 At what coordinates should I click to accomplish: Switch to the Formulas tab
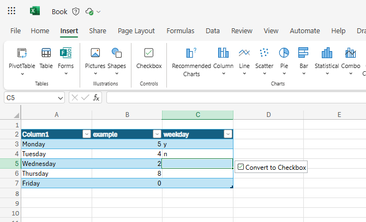pos(180,31)
